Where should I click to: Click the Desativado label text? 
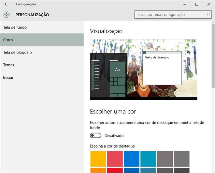pos(114,135)
